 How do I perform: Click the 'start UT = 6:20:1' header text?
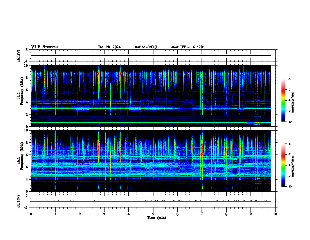[189, 47]
